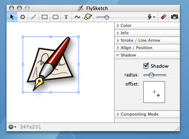The height and width of the screenshot is (139, 189).
Task: Click the shadow radius slider knob
Action: [151, 75]
